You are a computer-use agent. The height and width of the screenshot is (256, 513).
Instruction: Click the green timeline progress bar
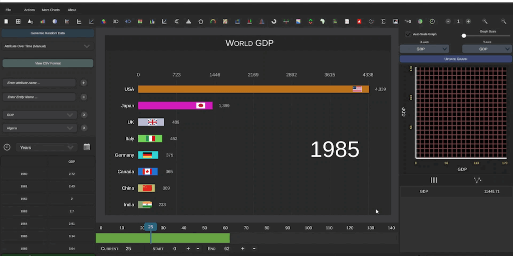[x=163, y=238]
